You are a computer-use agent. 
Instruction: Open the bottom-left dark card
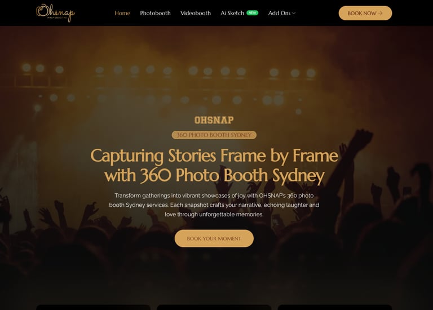click(94, 307)
